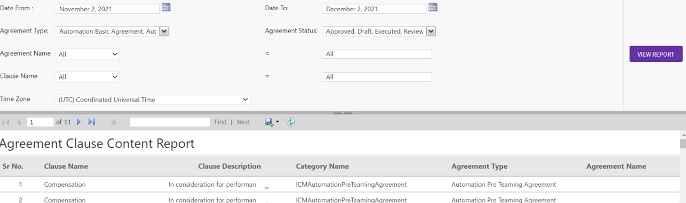The height and width of the screenshot is (203, 686).
Task: Refresh the report
Action: pos(290,122)
